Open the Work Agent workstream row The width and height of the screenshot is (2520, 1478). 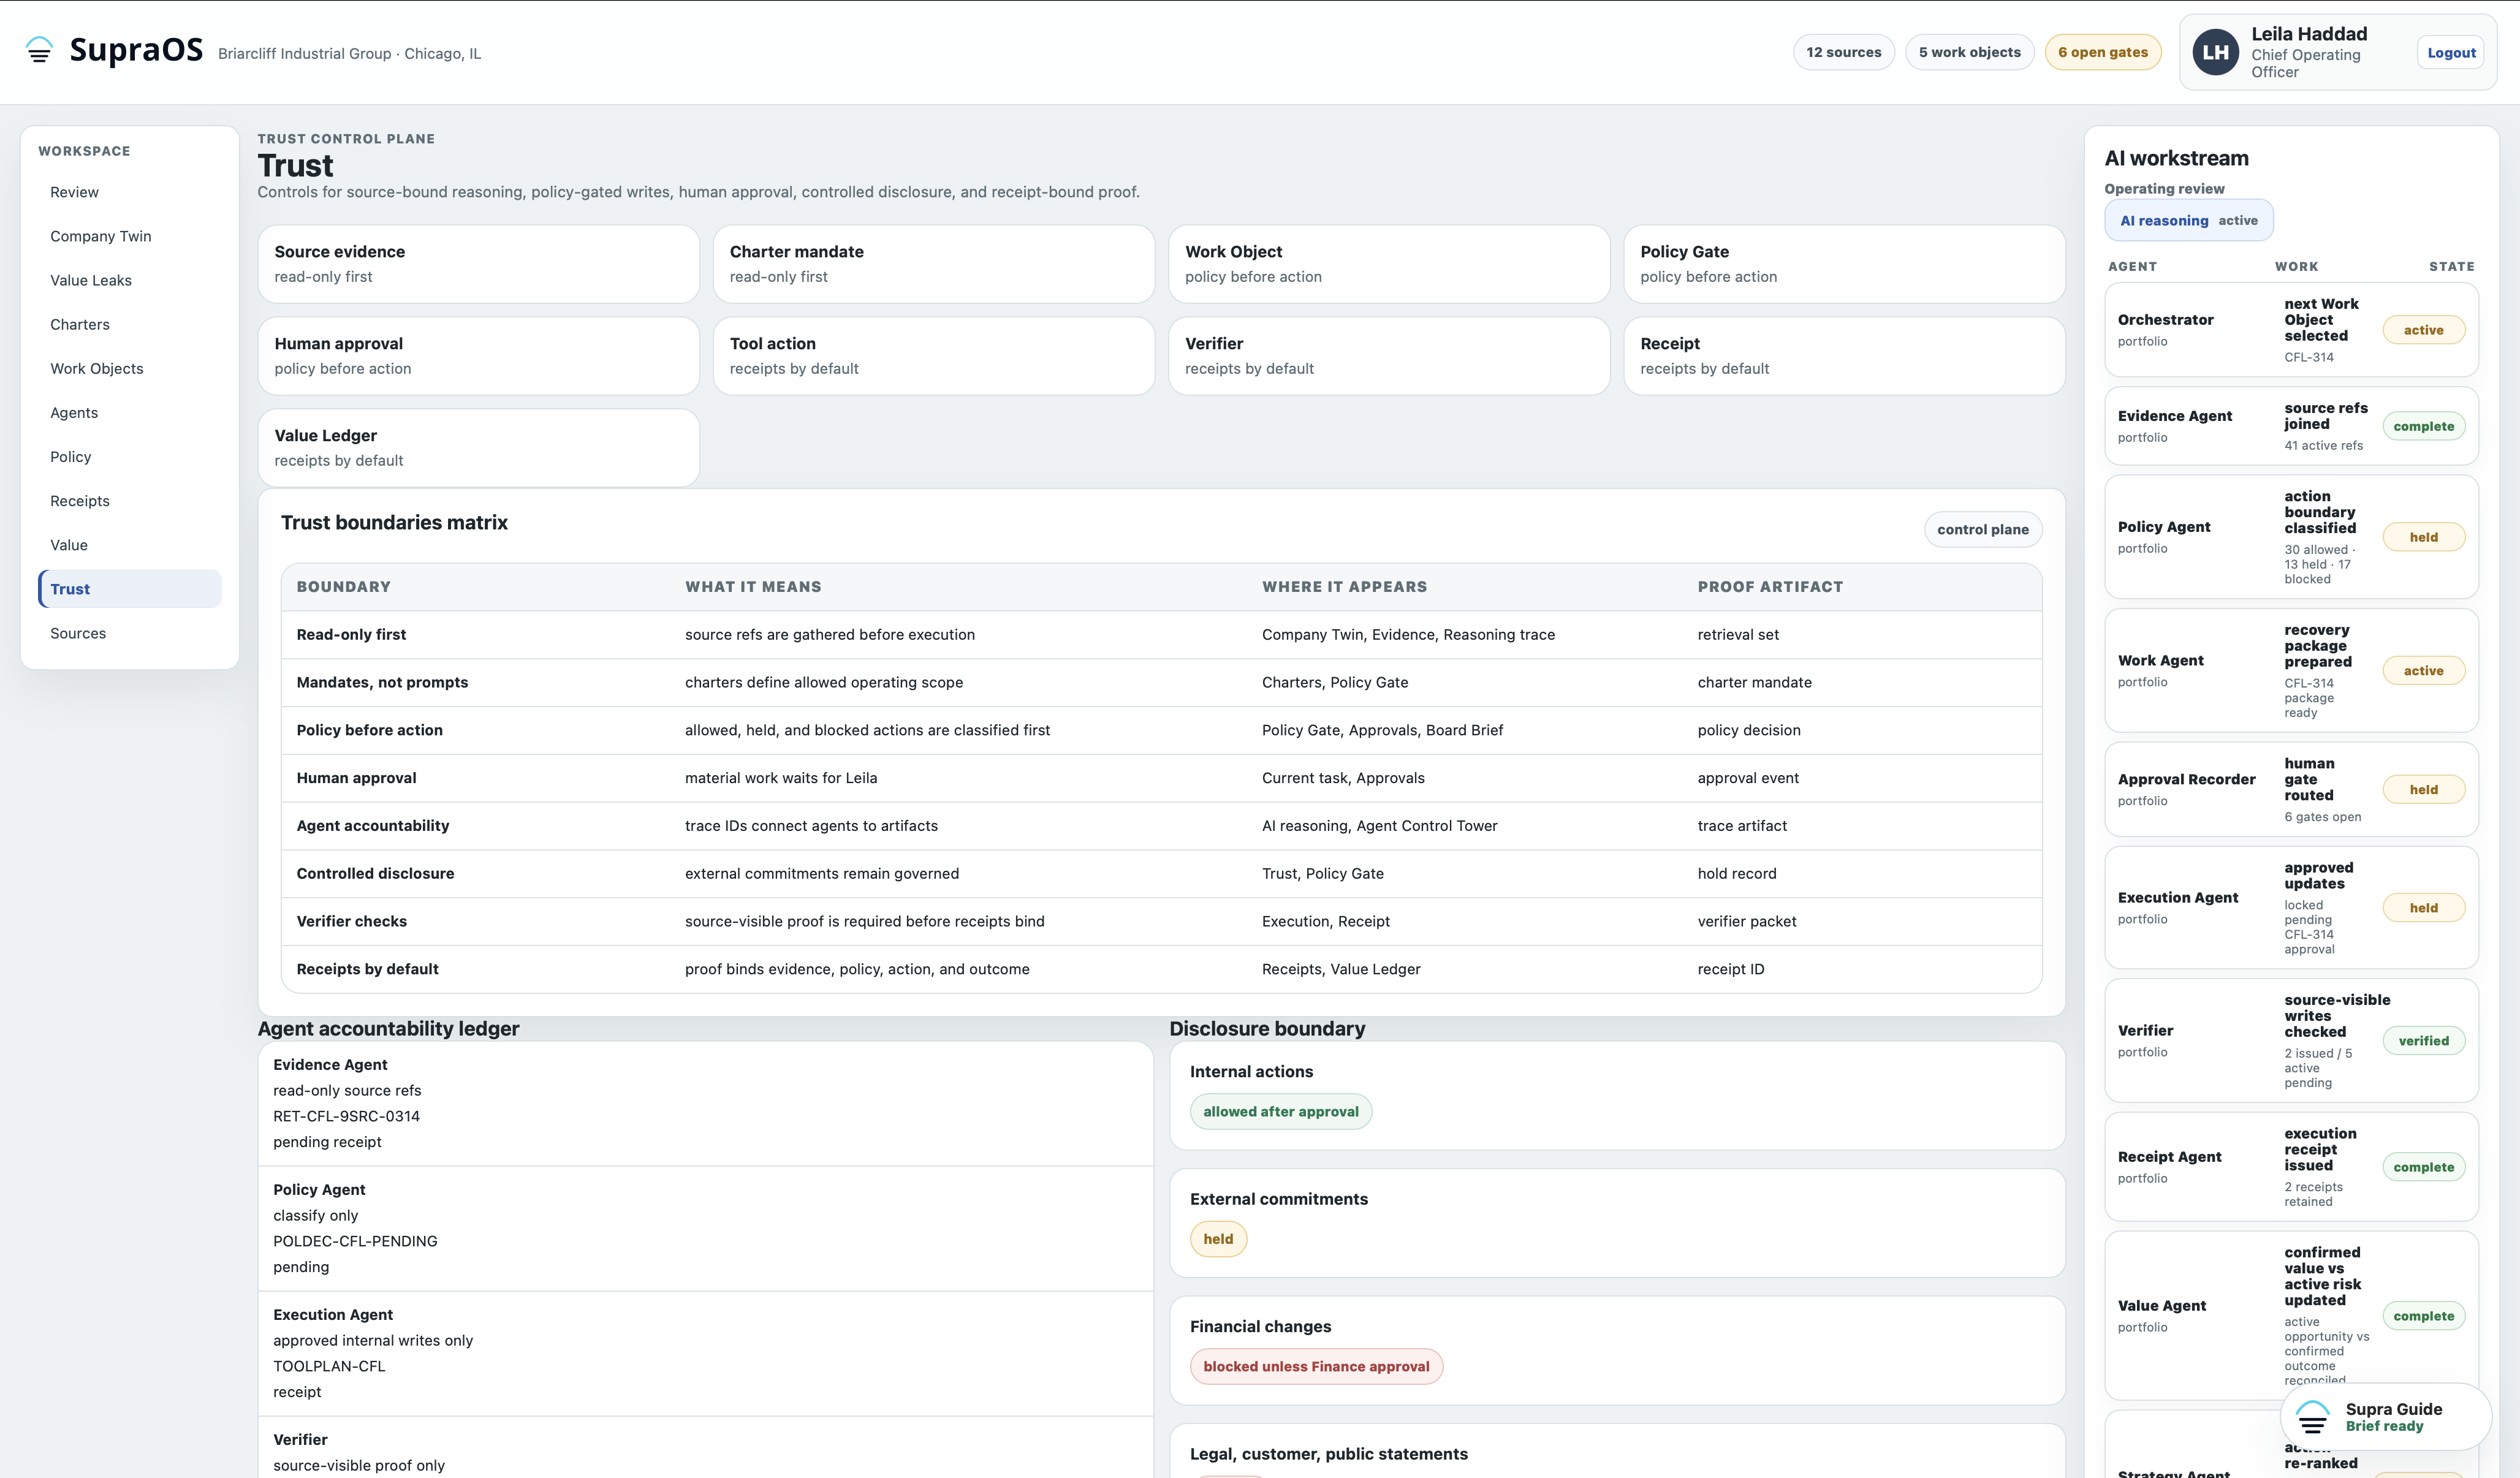tap(2291, 670)
